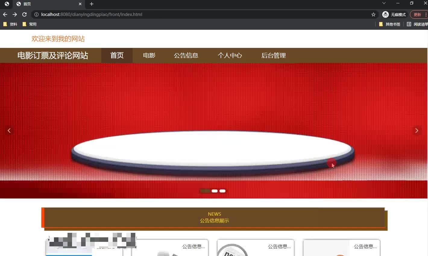Go back with the browser back arrow
The width and height of the screenshot is (428, 256).
point(5,14)
